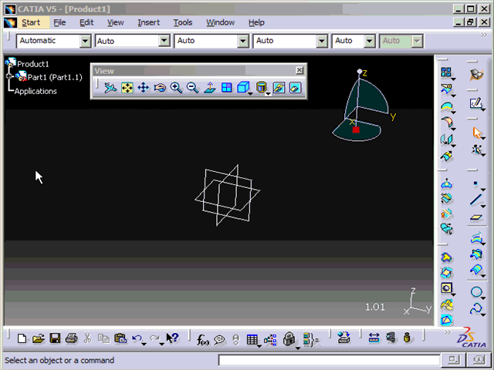Click the command input field in status bar
The height and width of the screenshot is (370, 494).
coord(330,360)
